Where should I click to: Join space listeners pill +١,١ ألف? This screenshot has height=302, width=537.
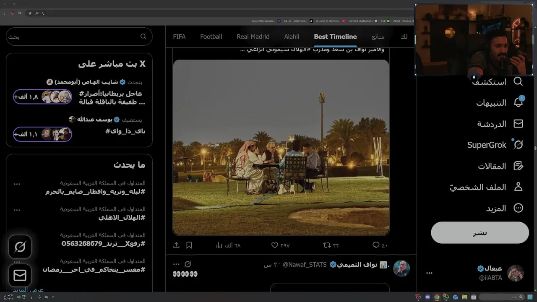pos(42,134)
